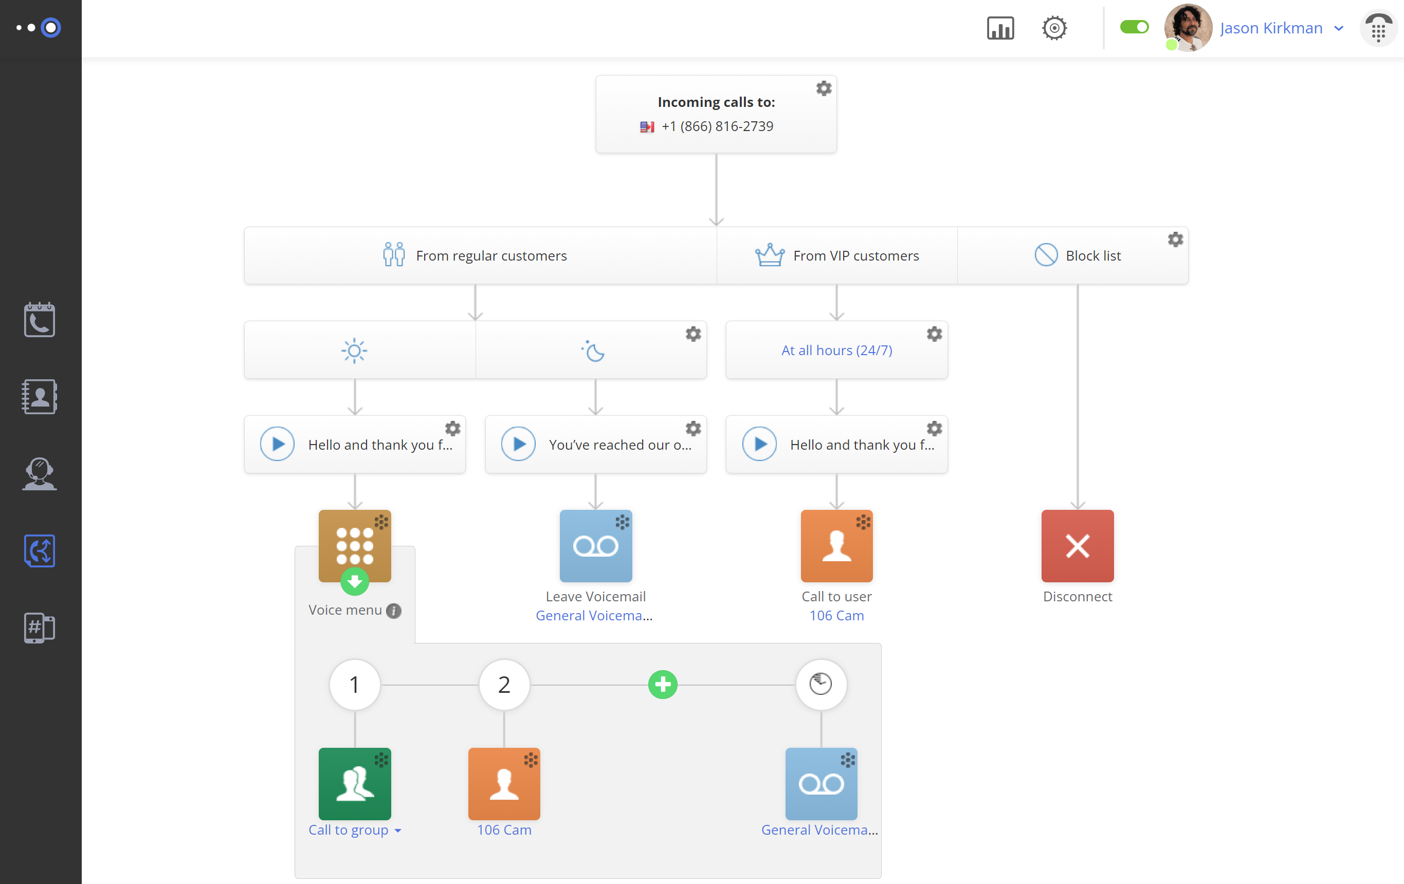
Task: Click the red Disconnect action tile
Action: (1077, 546)
